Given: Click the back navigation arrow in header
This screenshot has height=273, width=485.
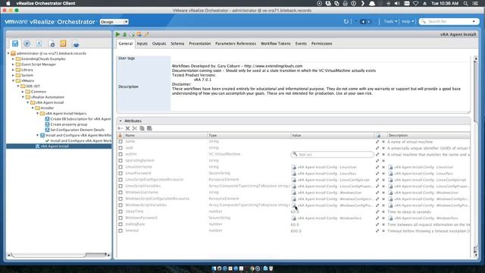Looking at the screenshot, I should [x=363, y=22].
